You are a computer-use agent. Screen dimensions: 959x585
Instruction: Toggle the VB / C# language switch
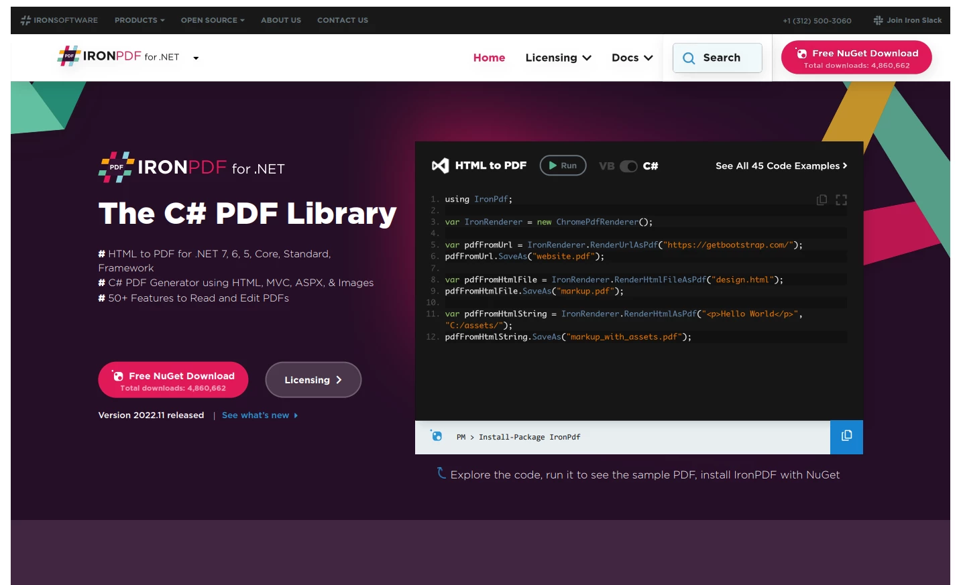[x=628, y=166]
